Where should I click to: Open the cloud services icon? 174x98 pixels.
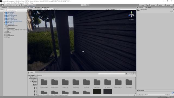click(148, 5)
